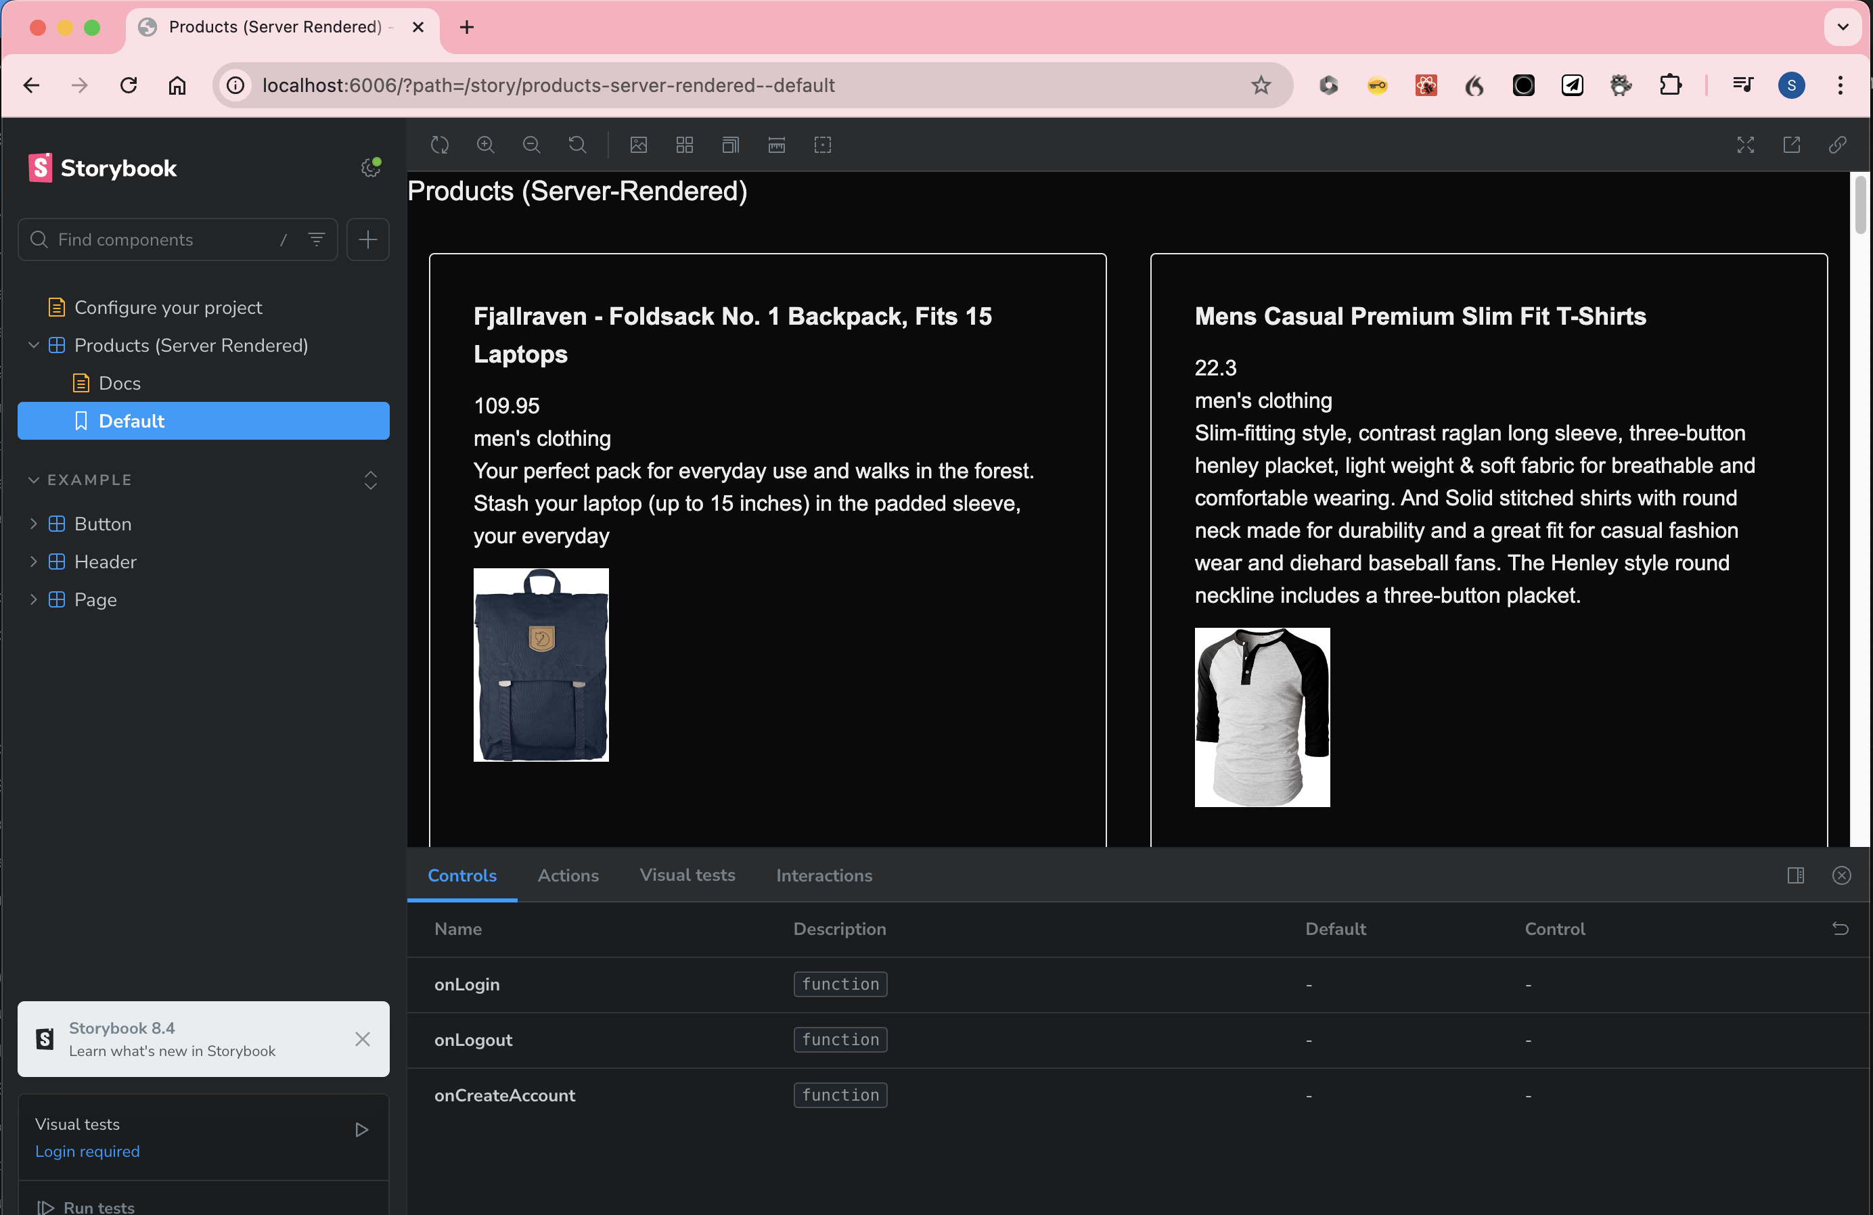Open the browser extensions puzzle menu

coord(1670,85)
